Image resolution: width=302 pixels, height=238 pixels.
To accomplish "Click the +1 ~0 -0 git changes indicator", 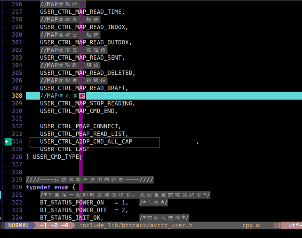I will [x=54, y=225].
